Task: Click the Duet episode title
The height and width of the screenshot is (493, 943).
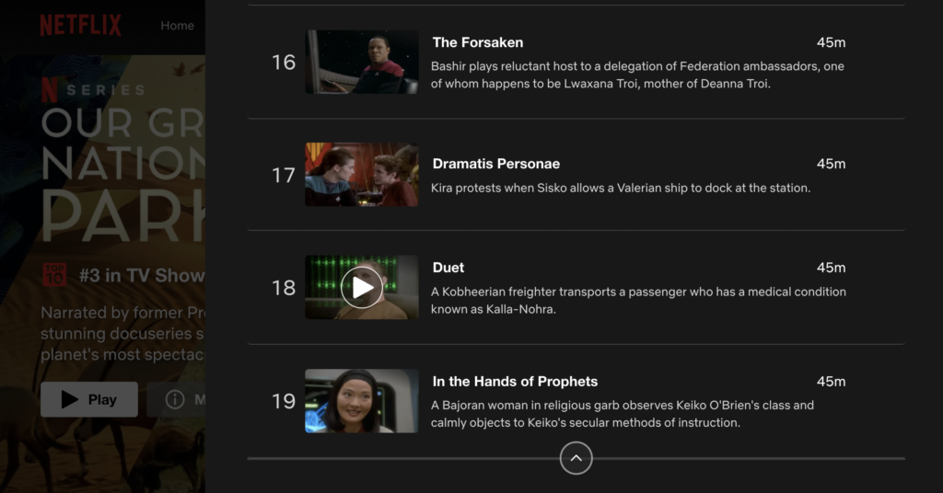Action: point(448,268)
